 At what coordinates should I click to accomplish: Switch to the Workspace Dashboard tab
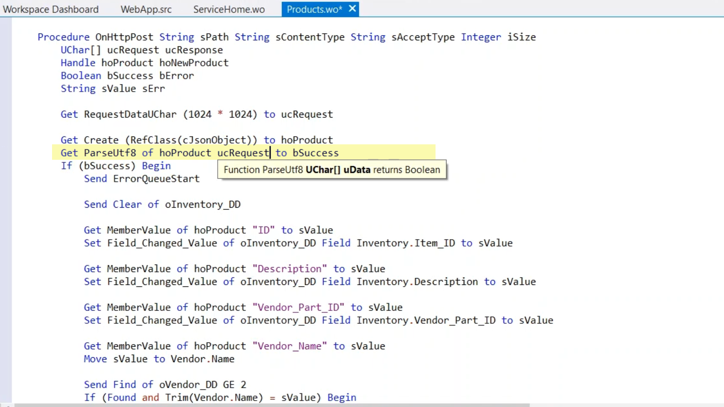pyautogui.click(x=51, y=9)
